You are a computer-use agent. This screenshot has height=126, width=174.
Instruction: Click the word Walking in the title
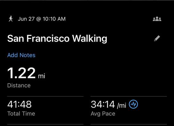point(90,39)
